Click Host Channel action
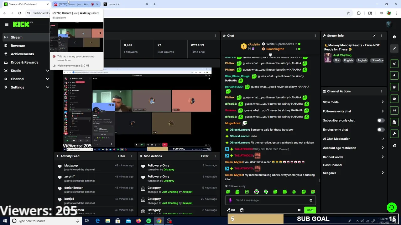 click(332, 165)
